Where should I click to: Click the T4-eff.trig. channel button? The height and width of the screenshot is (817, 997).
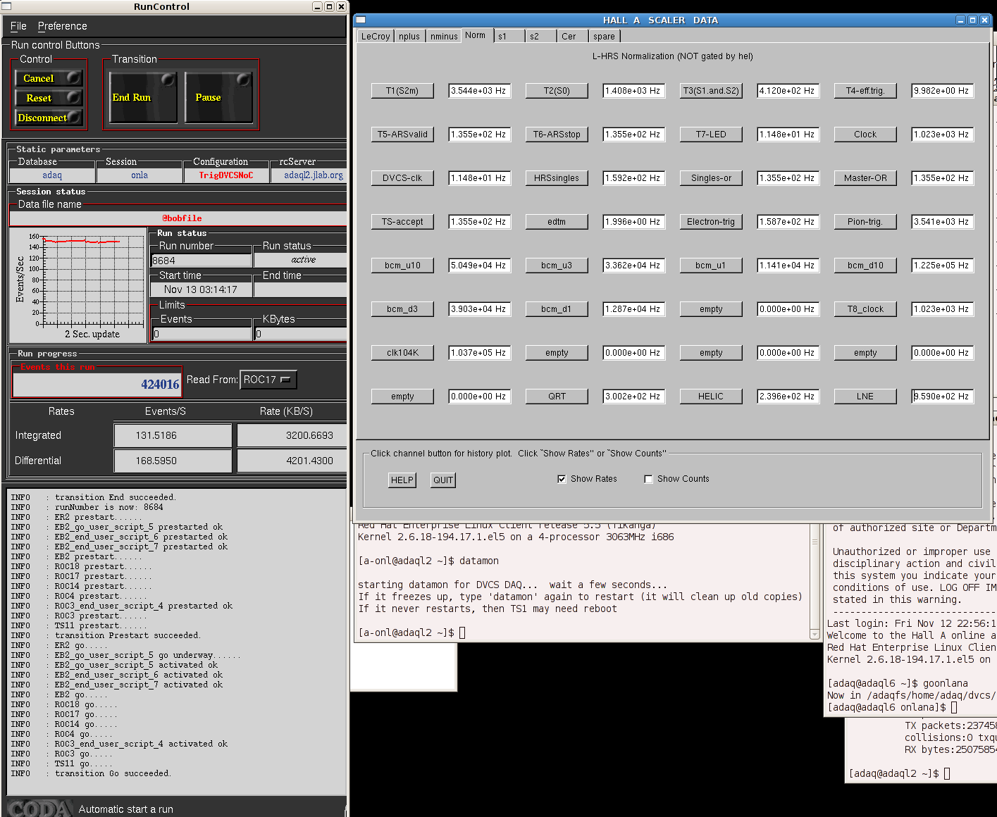(x=865, y=91)
